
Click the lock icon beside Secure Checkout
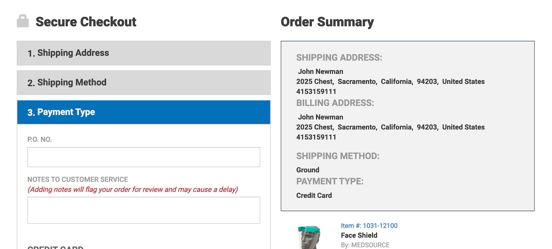click(x=23, y=21)
